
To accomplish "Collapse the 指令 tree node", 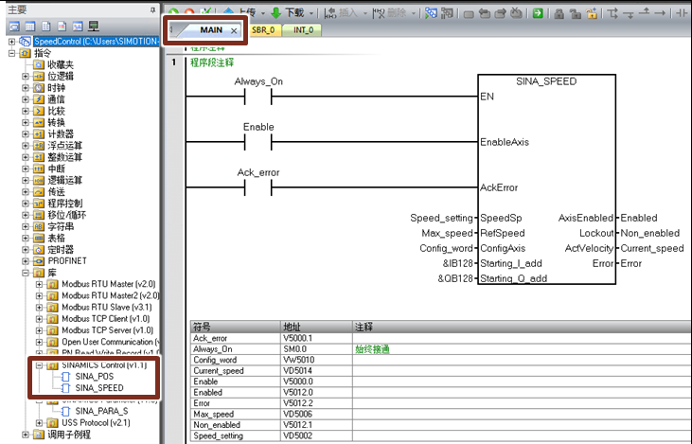I will [12, 54].
